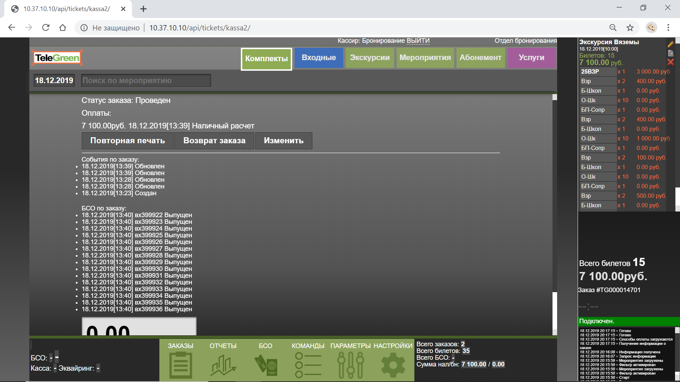Open the Услуги tab

[x=531, y=58]
